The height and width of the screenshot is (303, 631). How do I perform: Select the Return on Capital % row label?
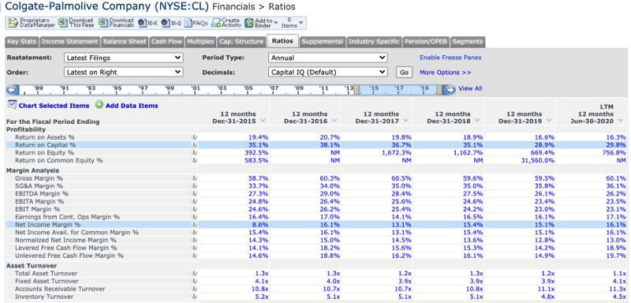[x=45, y=145]
